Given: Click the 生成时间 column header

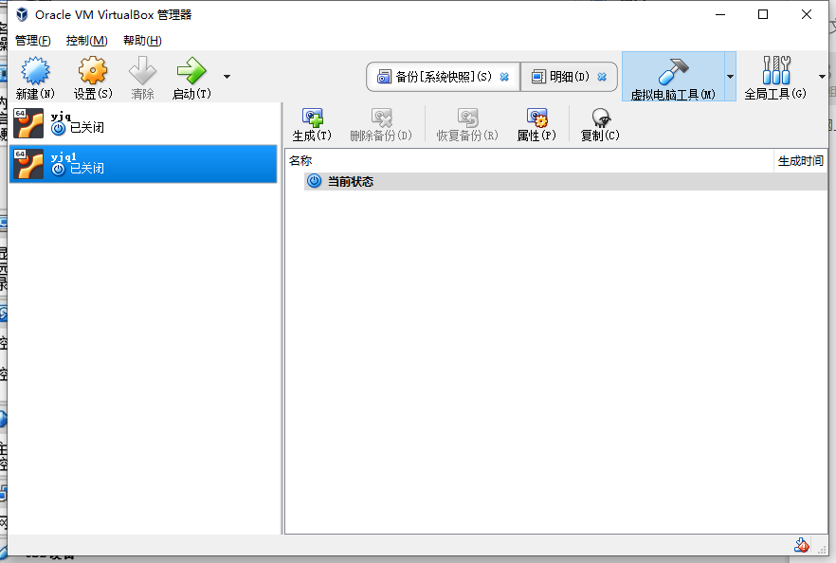Looking at the screenshot, I should tap(801, 160).
